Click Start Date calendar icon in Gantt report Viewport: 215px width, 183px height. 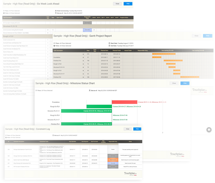coord(109,43)
